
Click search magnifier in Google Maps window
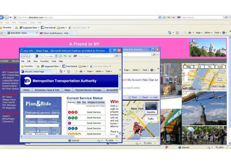154,54
